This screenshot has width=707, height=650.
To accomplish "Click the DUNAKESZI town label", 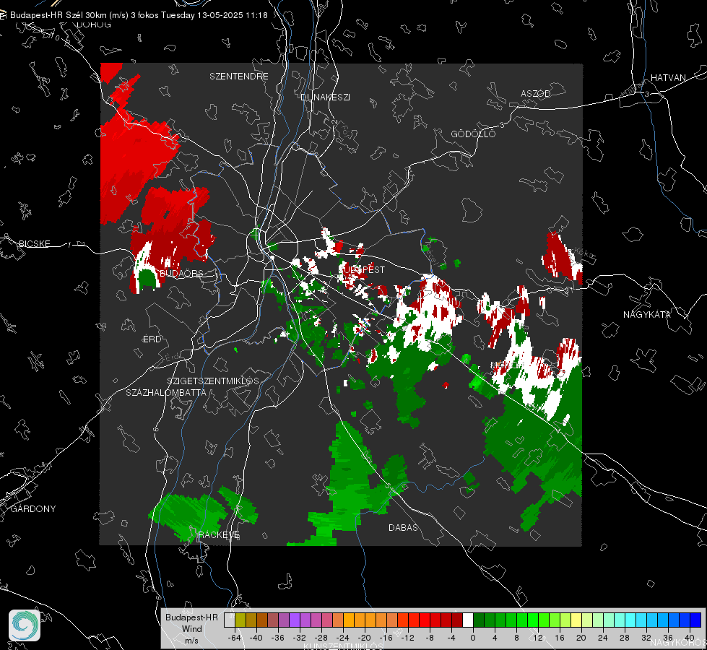I will pyautogui.click(x=325, y=97).
